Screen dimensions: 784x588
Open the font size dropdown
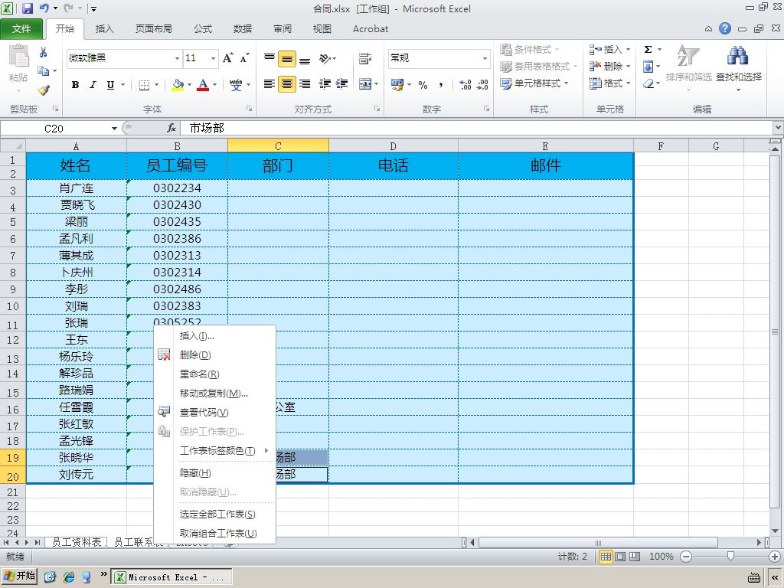point(213,58)
